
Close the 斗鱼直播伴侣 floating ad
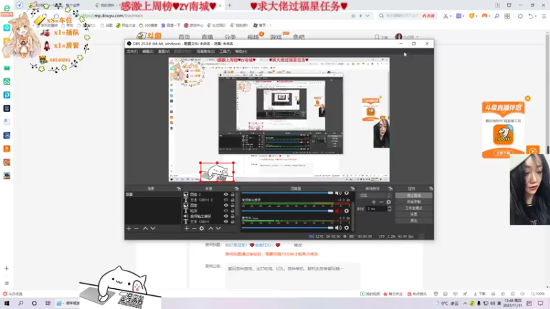[527, 98]
